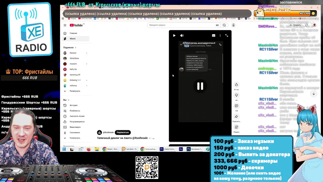Open the YouTube hamburger guide menu
Viewport: 323px width, 182px height.
pos(65,25)
